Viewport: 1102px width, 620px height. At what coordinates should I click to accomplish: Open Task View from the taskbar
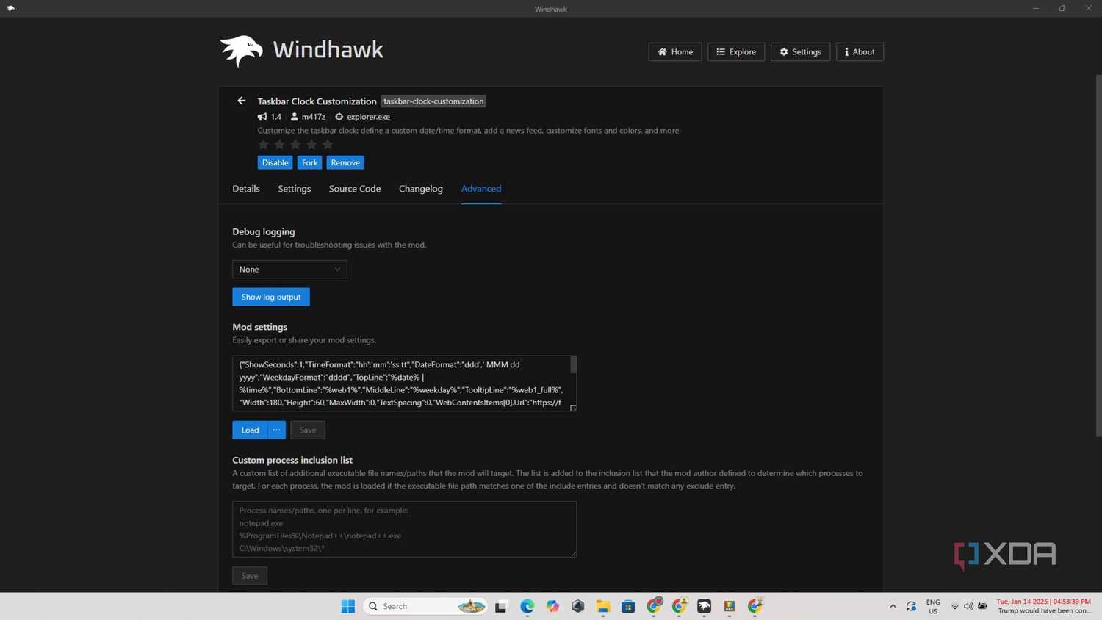501,606
